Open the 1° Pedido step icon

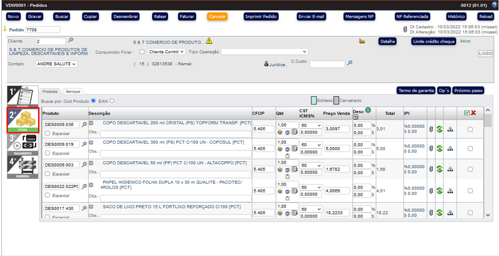click(23, 96)
